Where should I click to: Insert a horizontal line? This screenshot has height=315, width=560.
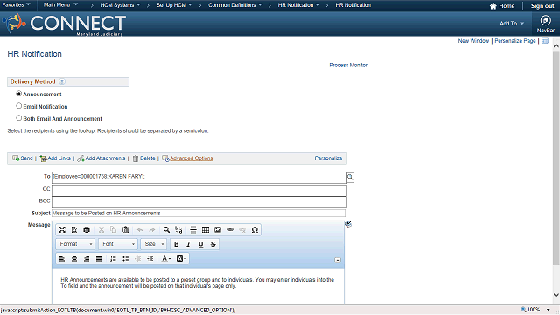[193, 229]
